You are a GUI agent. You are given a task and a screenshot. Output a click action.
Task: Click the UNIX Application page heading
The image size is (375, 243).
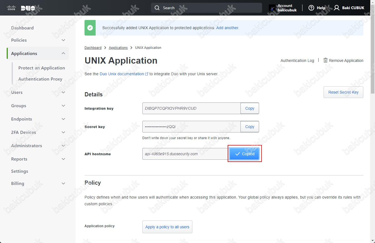click(121, 61)
